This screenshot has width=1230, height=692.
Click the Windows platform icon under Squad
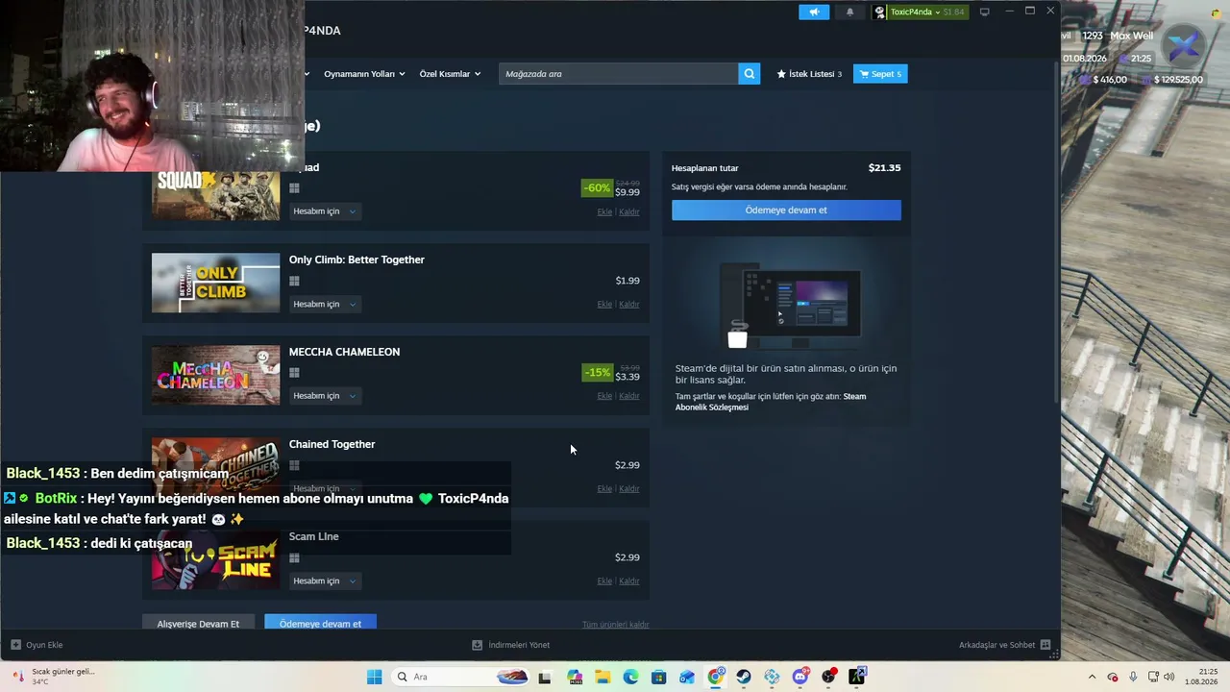click(x=294, y=188)
